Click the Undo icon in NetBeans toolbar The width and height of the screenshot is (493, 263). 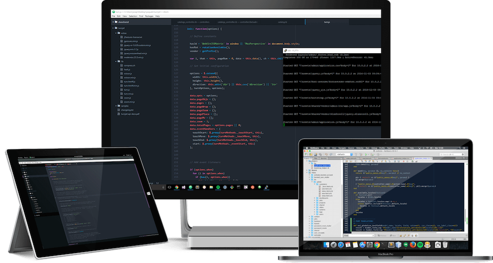(x=326, y=154)
